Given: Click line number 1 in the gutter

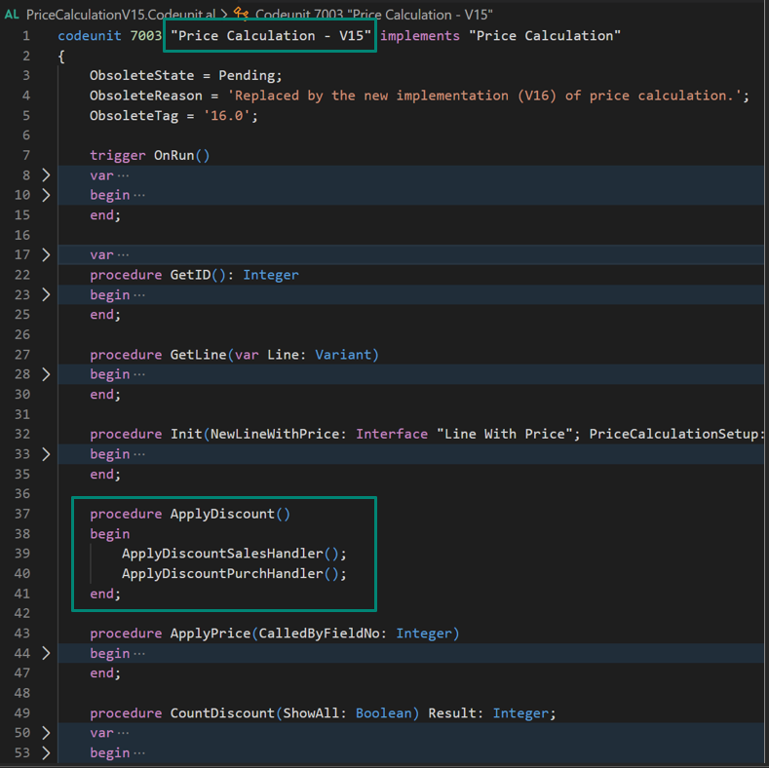Looking at the screenshot, I should click(x=26, y=36).
